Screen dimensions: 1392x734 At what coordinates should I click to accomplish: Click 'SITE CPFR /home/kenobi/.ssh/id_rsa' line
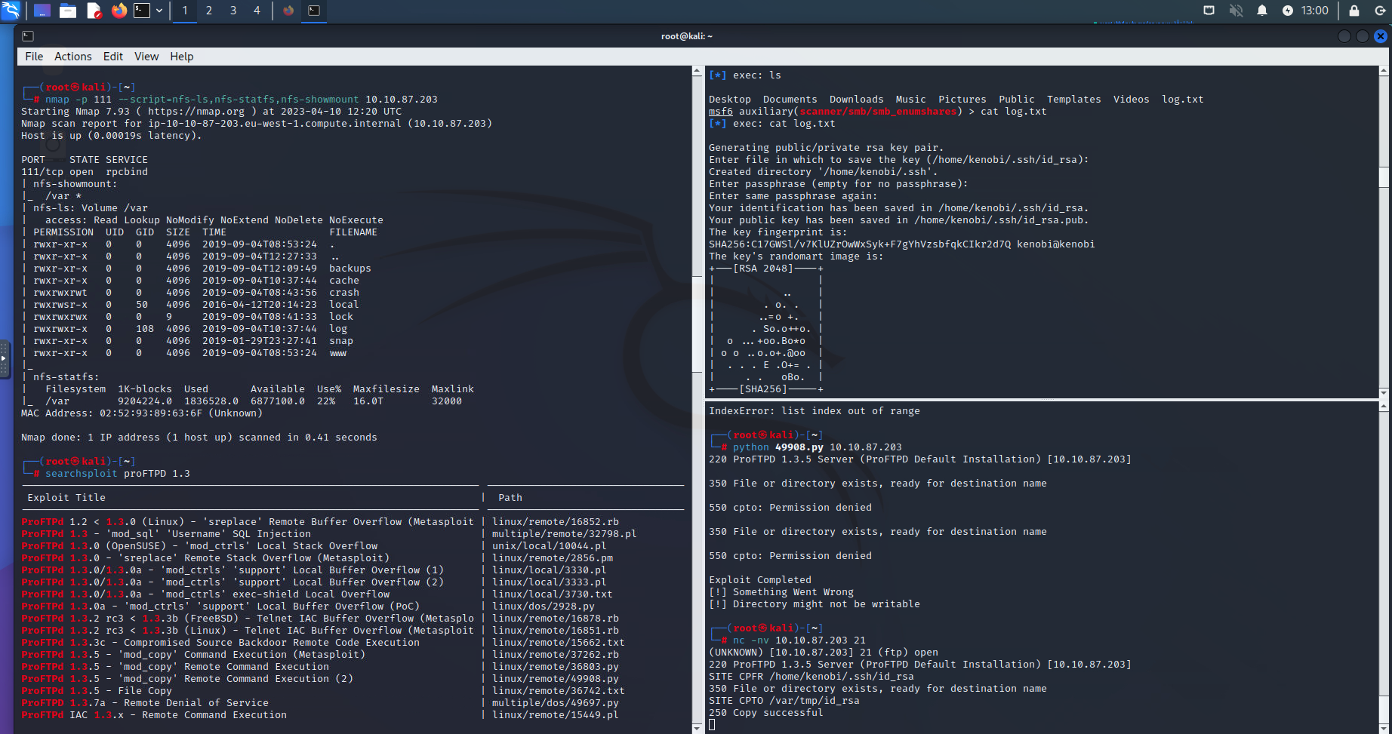pos(811,677)
